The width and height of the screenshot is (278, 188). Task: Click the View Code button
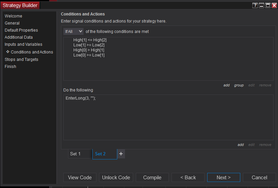coord(80,178)
